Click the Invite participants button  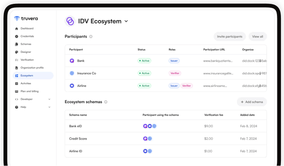click(x=230, y=36)
